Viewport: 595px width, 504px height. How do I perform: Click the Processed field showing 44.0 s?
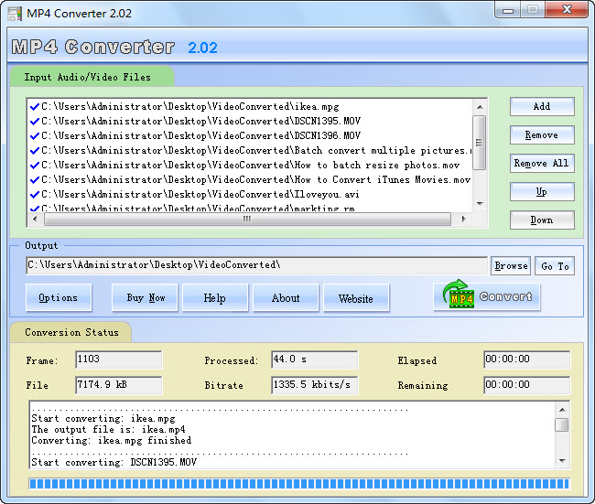pyautogui.click(x=315, y=359)
